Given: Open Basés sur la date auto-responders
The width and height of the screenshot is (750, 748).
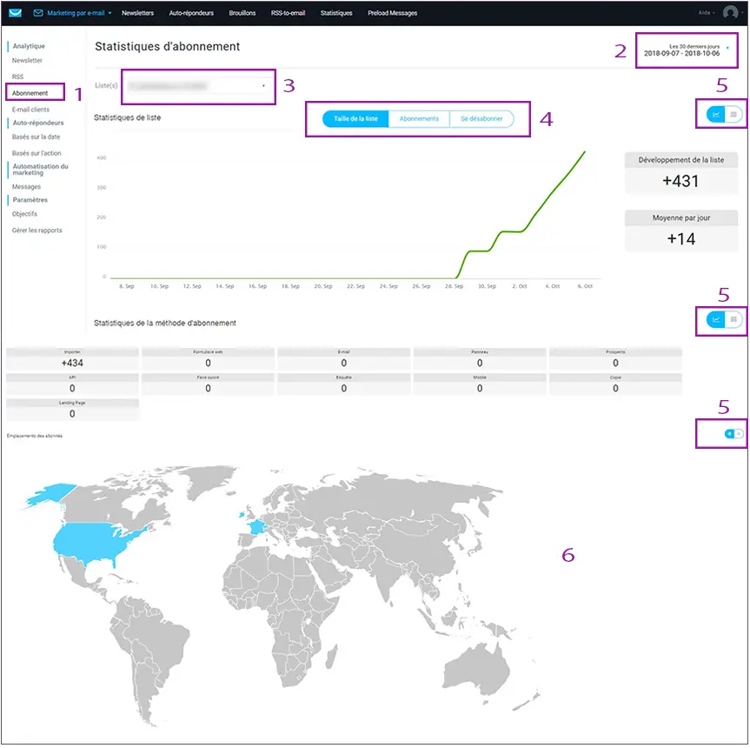Looking at the screenshot, I should 36,137.
